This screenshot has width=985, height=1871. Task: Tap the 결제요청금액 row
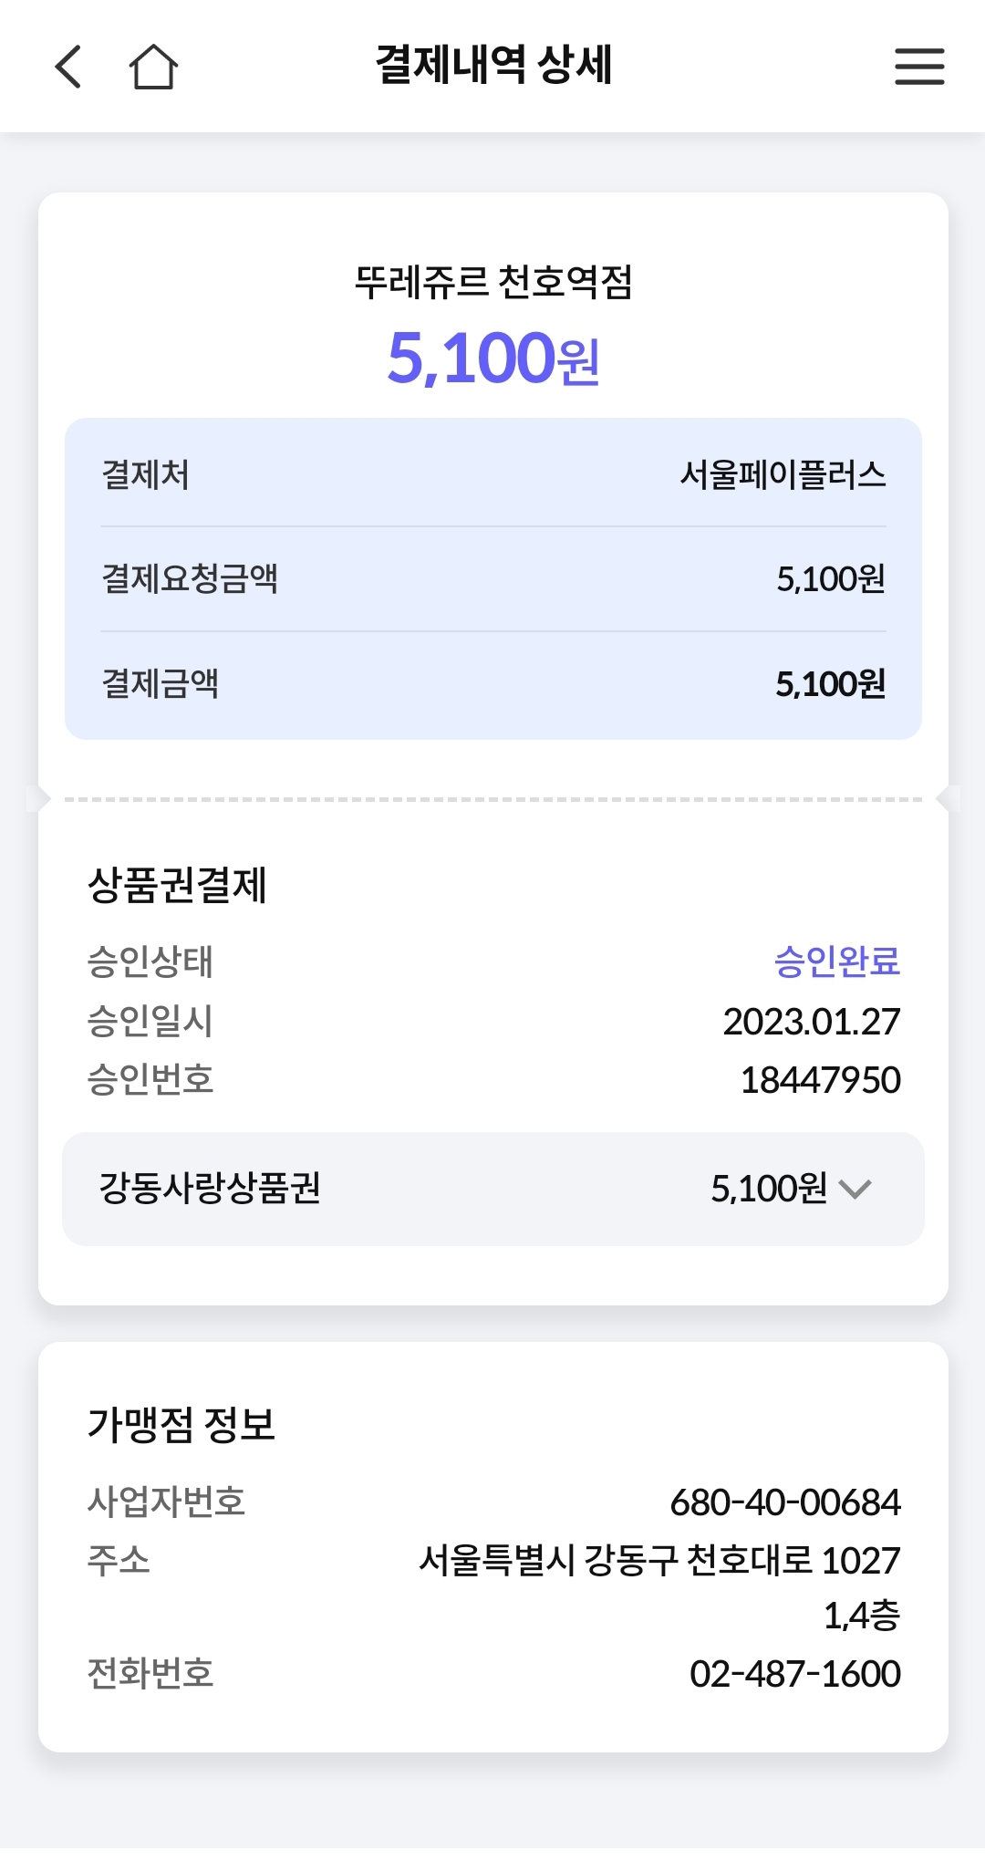[493, 578]
